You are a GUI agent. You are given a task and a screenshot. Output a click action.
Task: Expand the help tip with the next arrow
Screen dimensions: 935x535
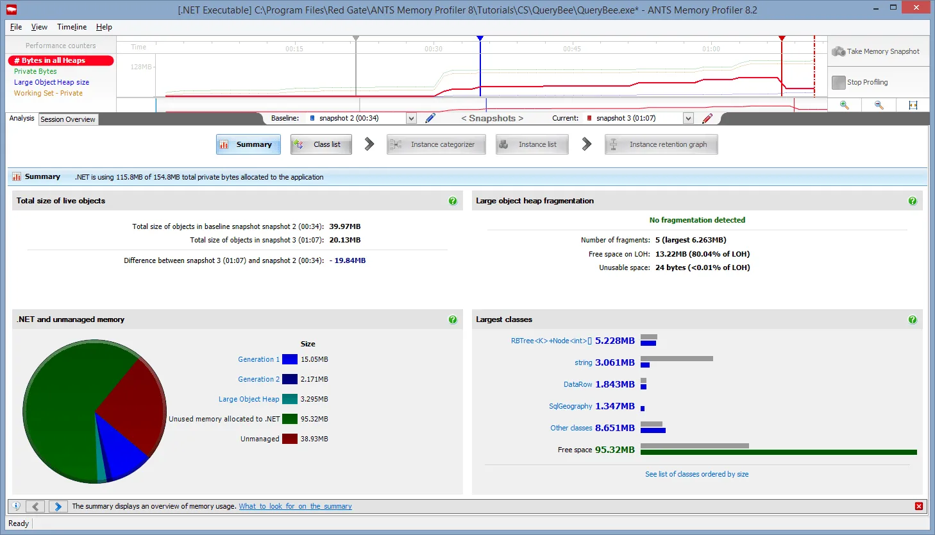point(57,506)
